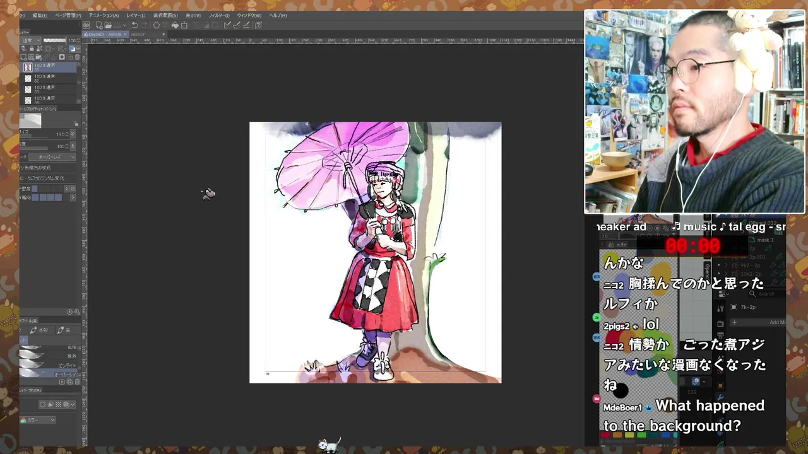Choose the Overlay (オーバーレイ) brush
The height and width of the screenshot is (454, 808).
(x=48, y=375)
